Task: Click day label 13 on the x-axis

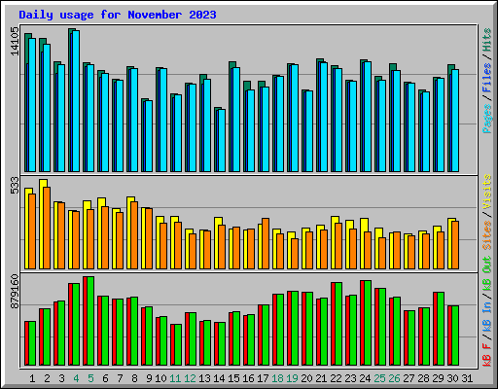Action: (204, 378)
